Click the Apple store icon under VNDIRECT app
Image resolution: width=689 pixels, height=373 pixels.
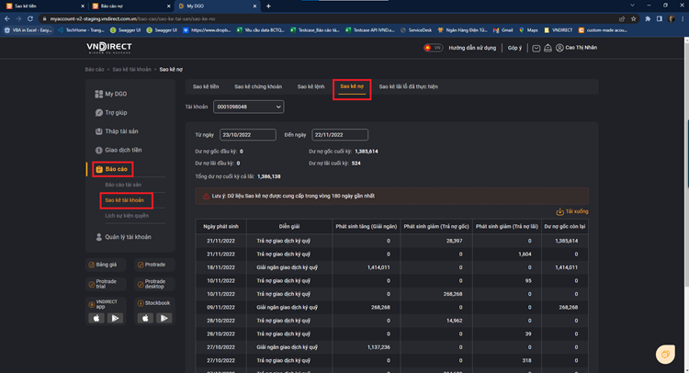96,318
